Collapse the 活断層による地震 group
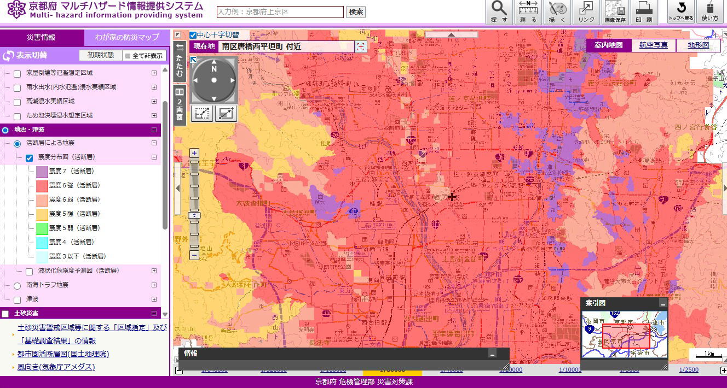Viewport: 727px width, 388px height. click(x=154, y=143)
